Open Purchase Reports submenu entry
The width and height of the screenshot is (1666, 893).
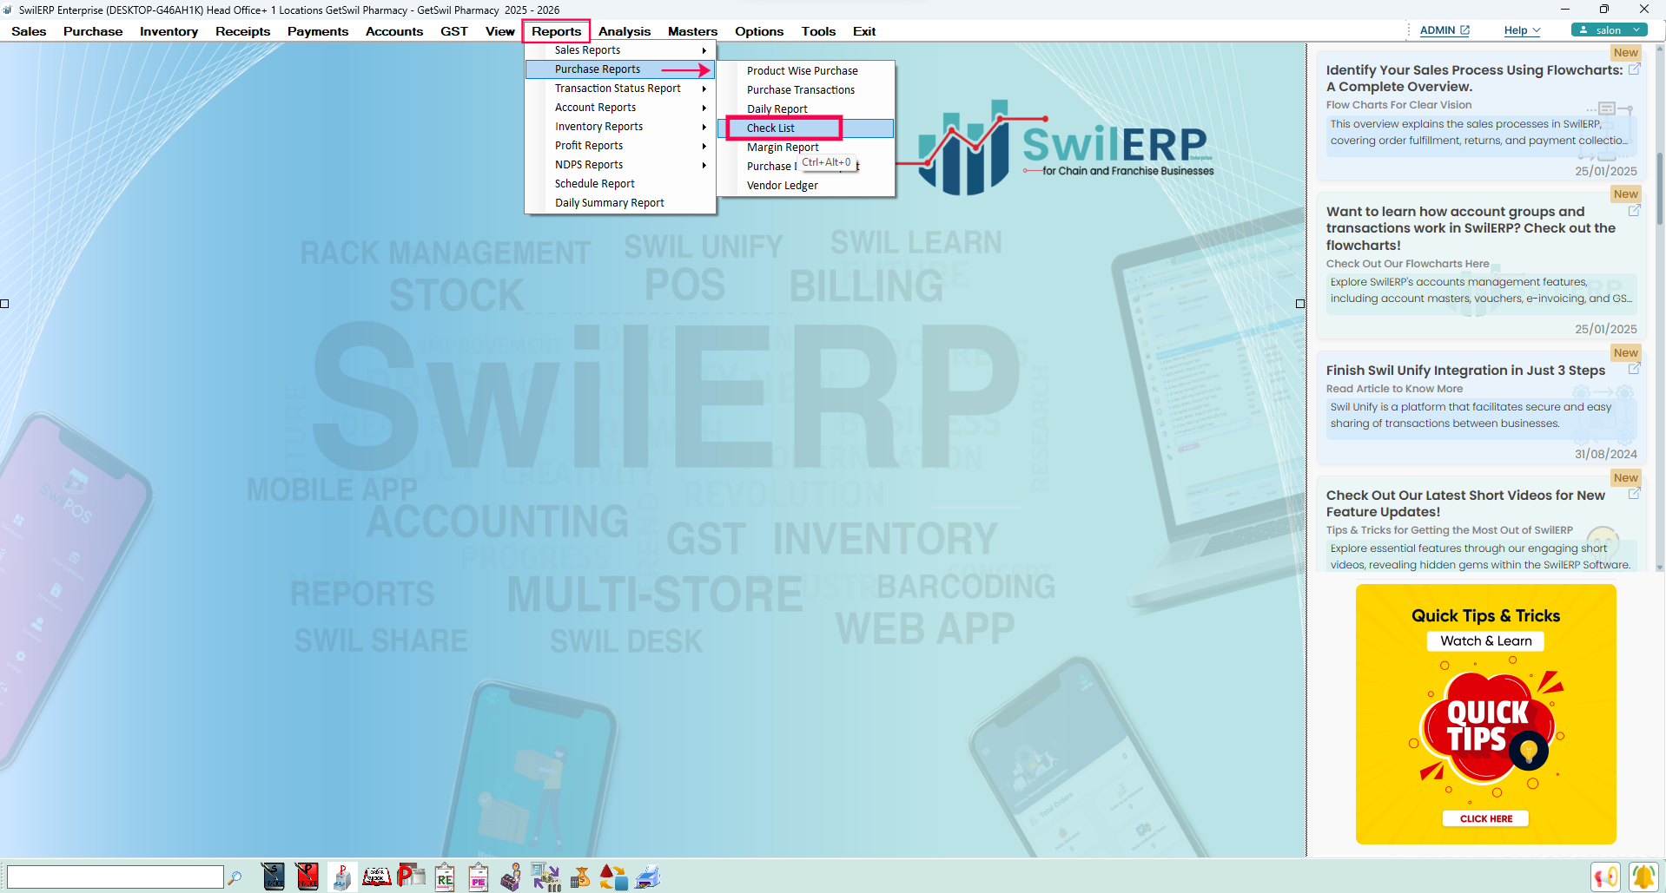pyautogui.click(x=620, y=69)
